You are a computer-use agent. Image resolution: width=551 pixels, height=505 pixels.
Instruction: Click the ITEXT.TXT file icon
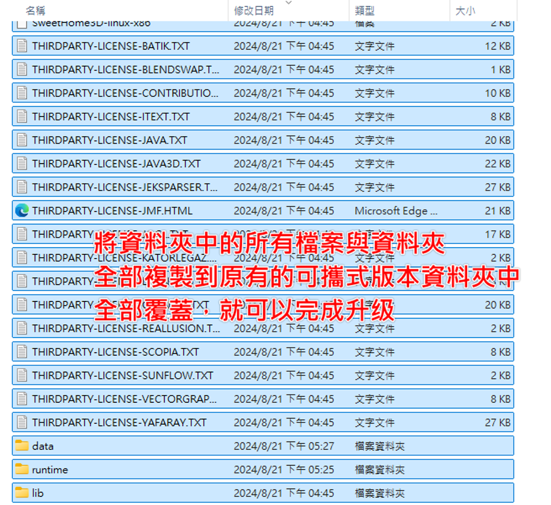(22, 116)
